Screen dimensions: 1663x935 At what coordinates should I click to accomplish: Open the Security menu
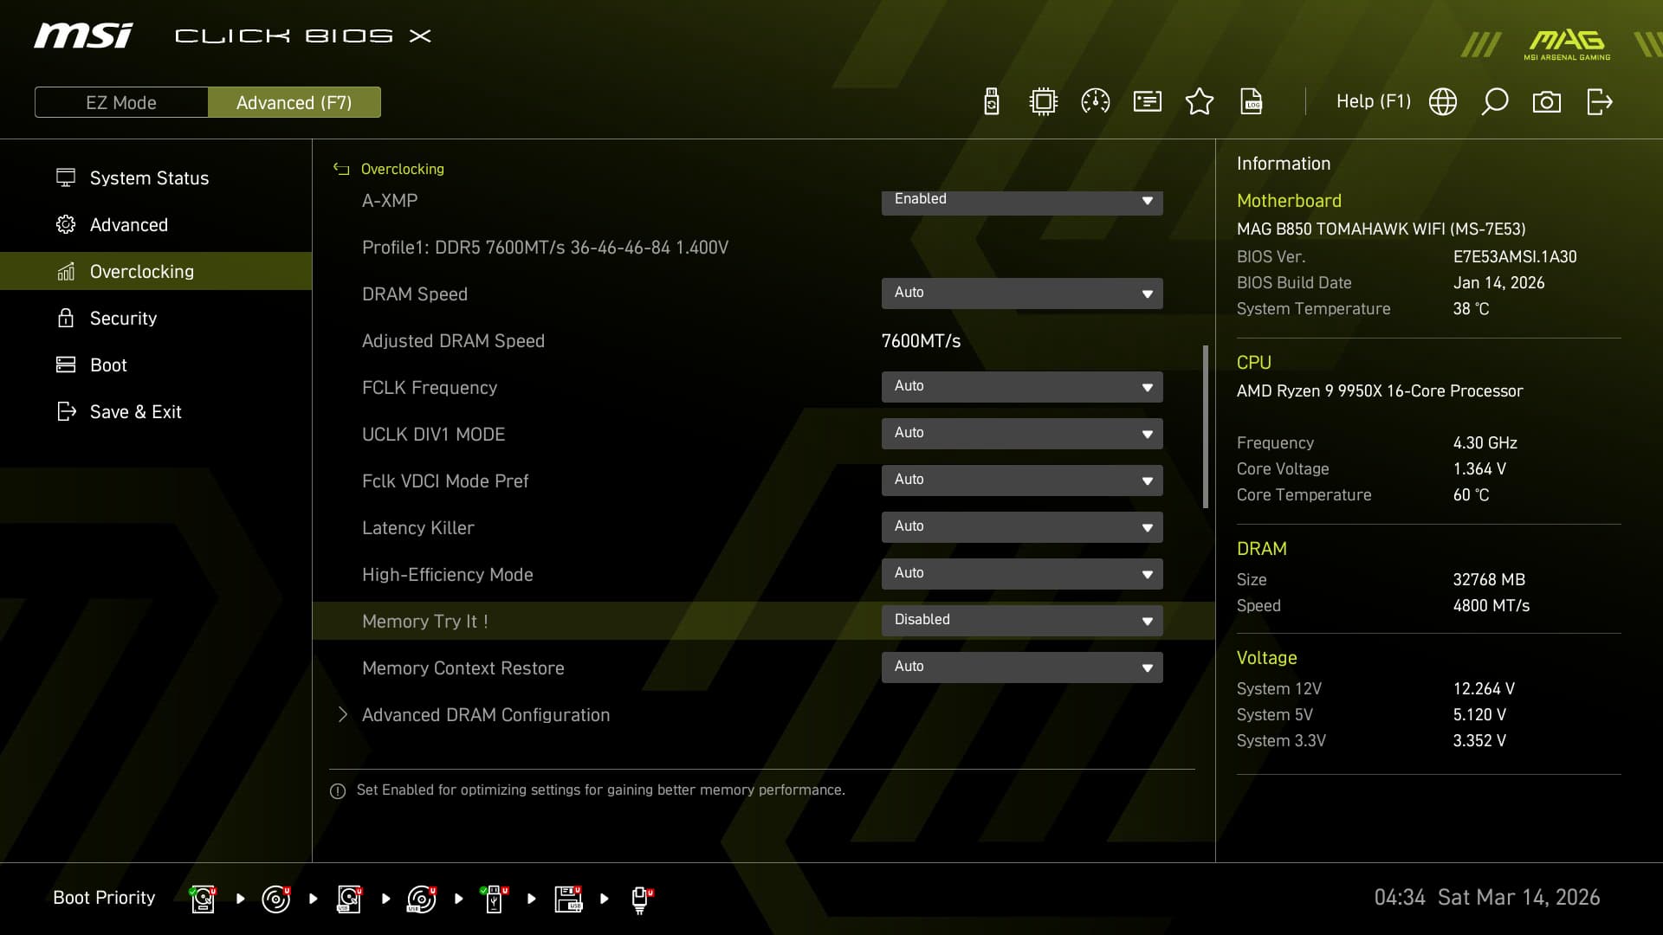123,319
